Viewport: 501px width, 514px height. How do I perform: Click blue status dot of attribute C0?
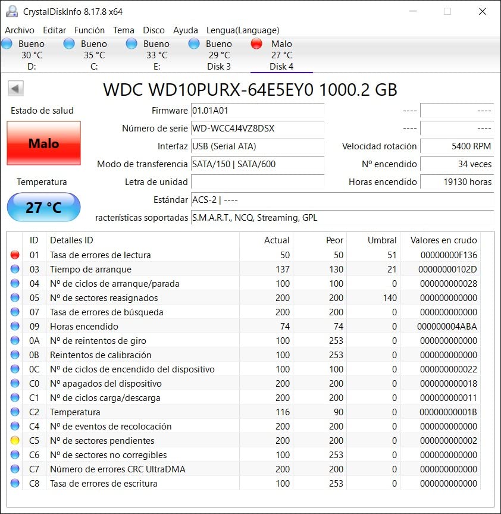pos(15,383)
